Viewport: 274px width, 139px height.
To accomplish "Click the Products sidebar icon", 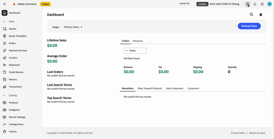I will tap(4, 103).
